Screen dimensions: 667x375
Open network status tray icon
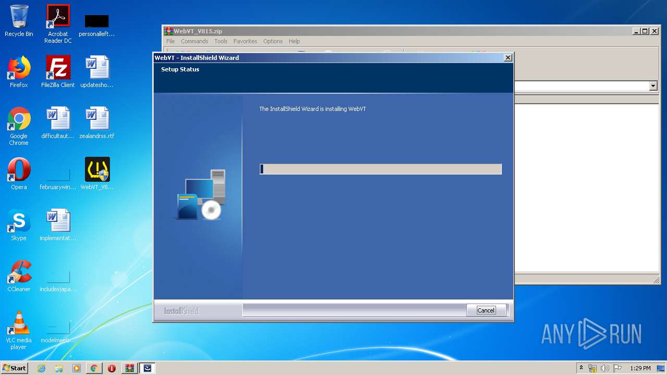(x=592, y=368)
